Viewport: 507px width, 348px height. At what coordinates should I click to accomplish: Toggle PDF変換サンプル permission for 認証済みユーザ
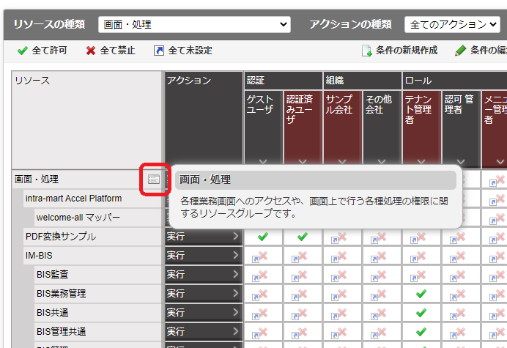point(303,237)
